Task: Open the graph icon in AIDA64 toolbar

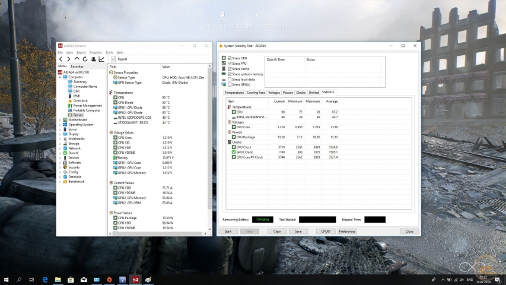Action: coord(101,59)
